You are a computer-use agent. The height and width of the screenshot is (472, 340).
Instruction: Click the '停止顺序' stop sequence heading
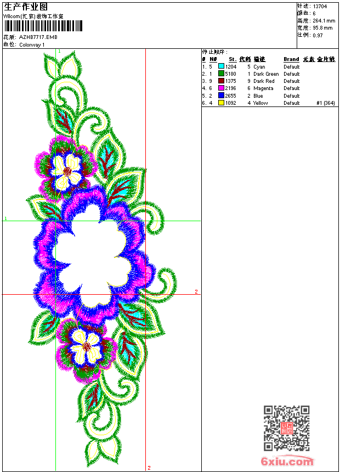215,52
